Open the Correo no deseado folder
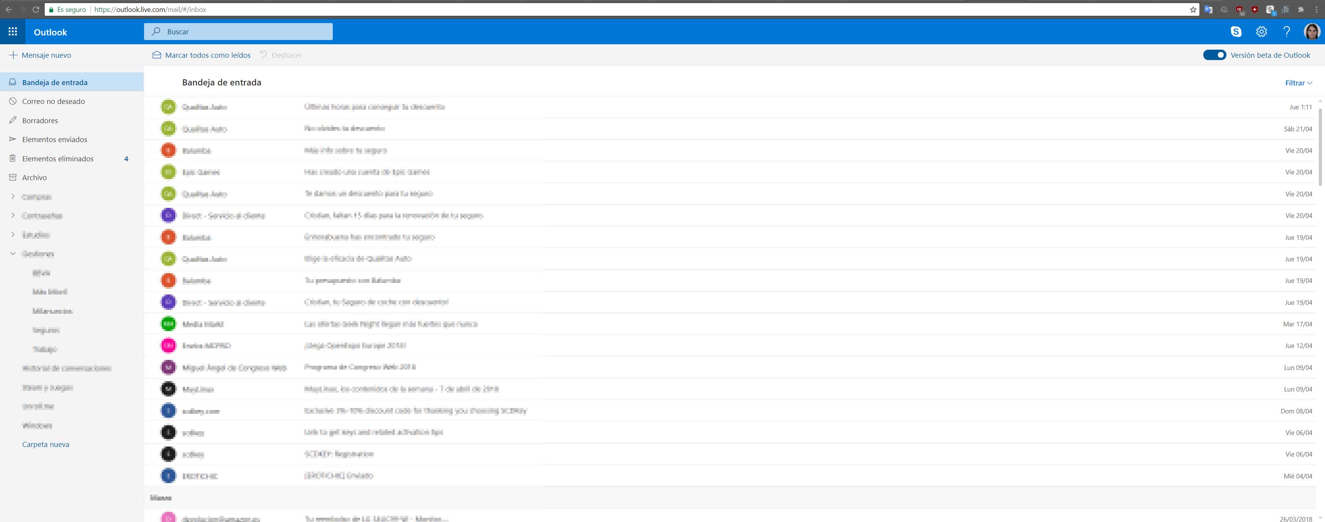 click(72, 101)
